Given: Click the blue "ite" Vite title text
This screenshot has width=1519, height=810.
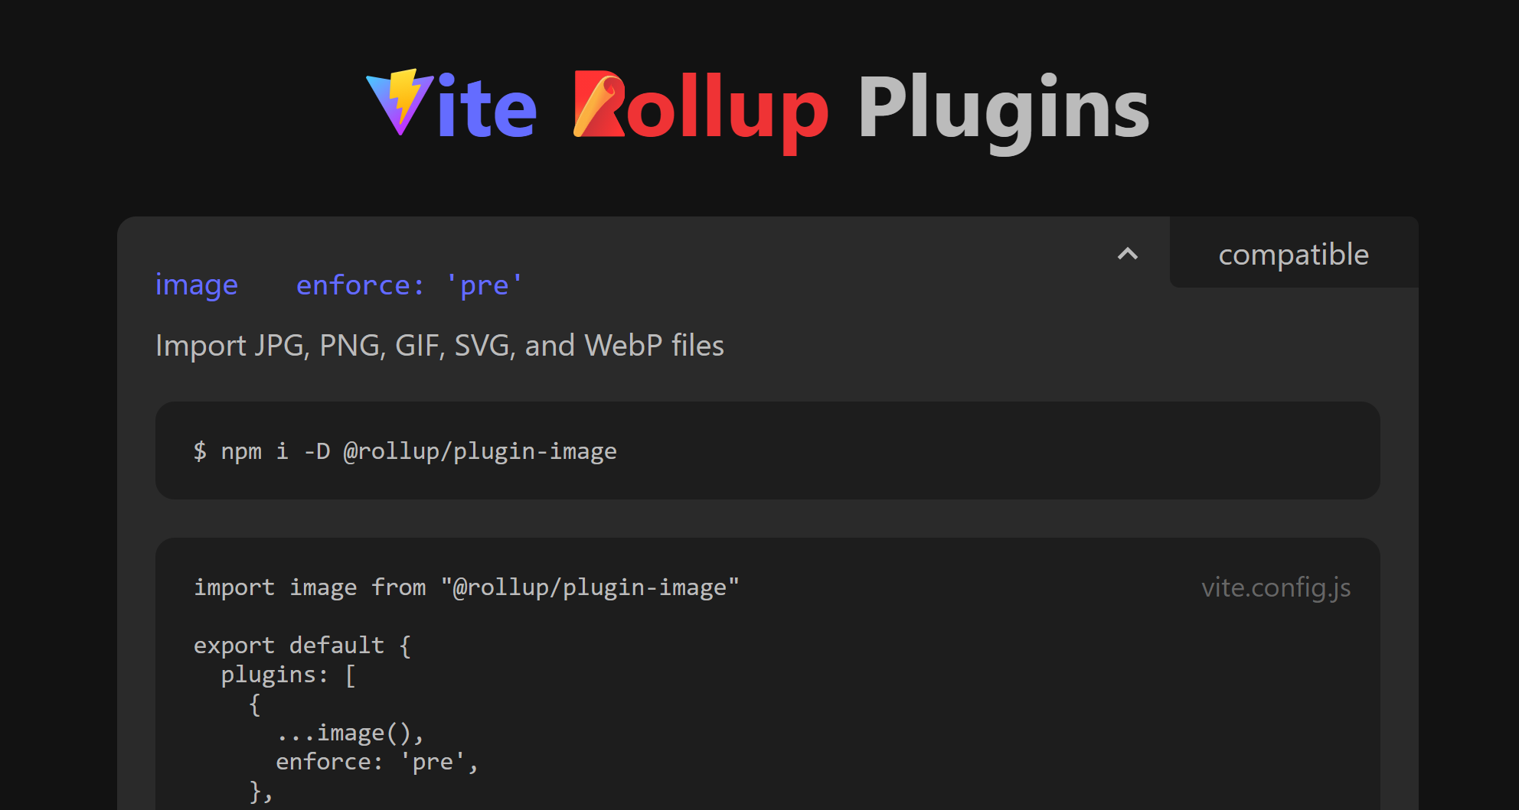Looking at the screenshot, I should 487,109.
